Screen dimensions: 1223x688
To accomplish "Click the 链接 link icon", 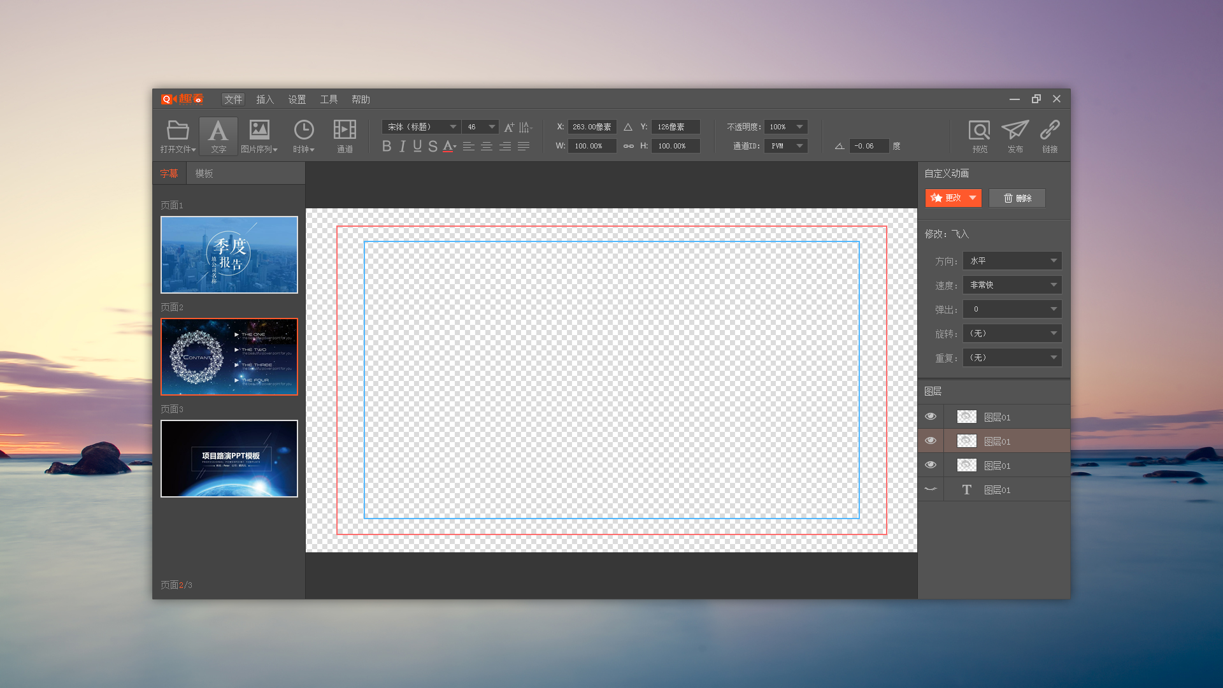I will tap(1050, 136).
